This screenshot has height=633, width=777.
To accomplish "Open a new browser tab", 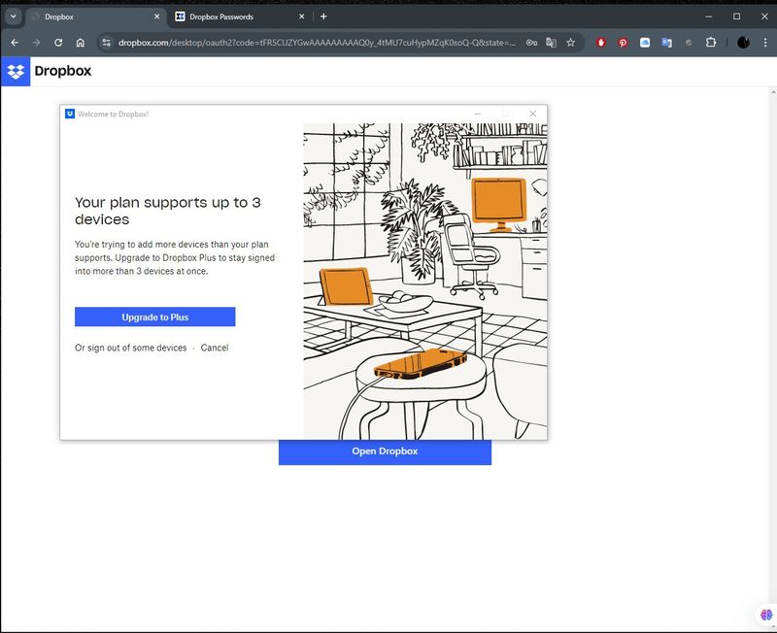I will point(323,17).
